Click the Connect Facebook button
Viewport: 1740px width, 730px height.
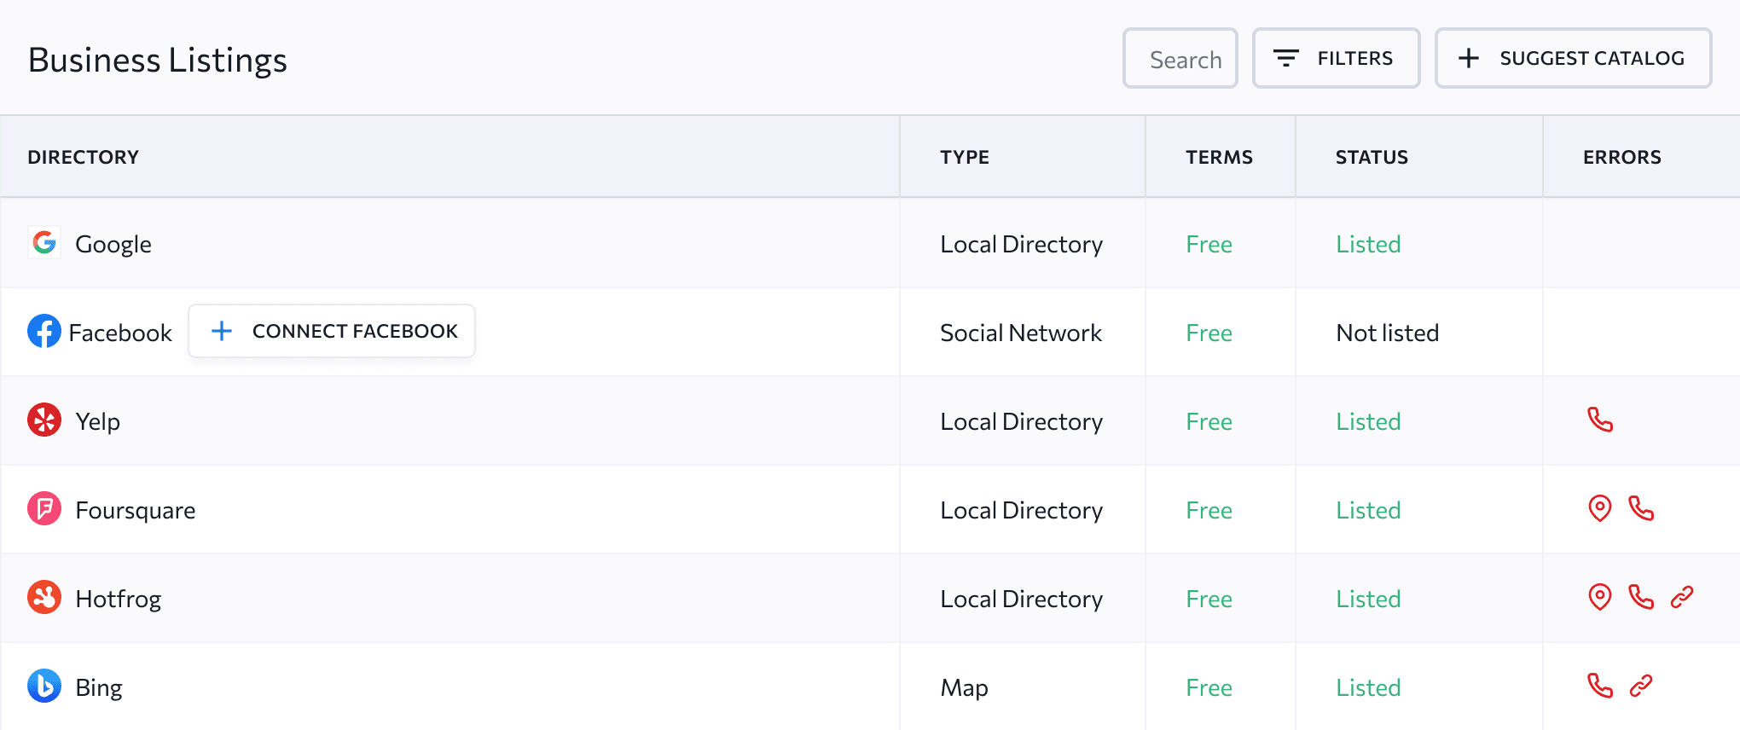click(332, 331)
